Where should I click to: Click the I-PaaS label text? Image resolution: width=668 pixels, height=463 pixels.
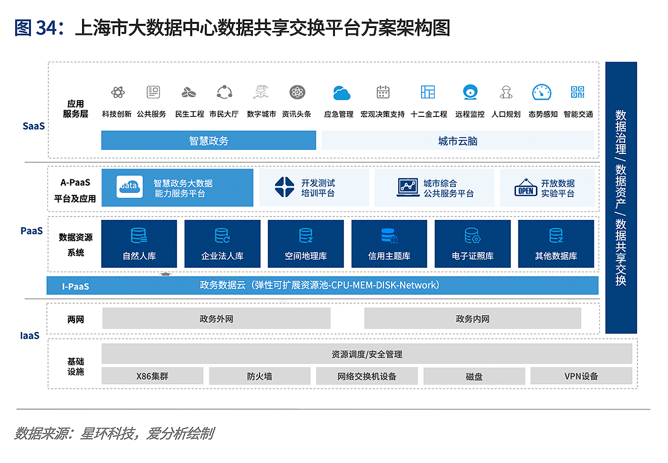(75, 286)
